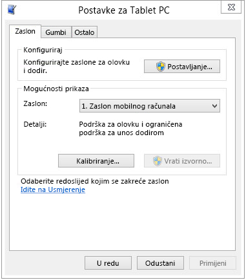The image size is (246, 280).
Task: Click the 'Podrška za olovku i ograničena' details text
Action: (x=130, y=124)
